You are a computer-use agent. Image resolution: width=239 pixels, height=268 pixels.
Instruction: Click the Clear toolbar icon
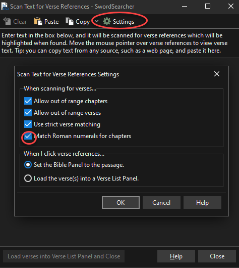(7, 21)
